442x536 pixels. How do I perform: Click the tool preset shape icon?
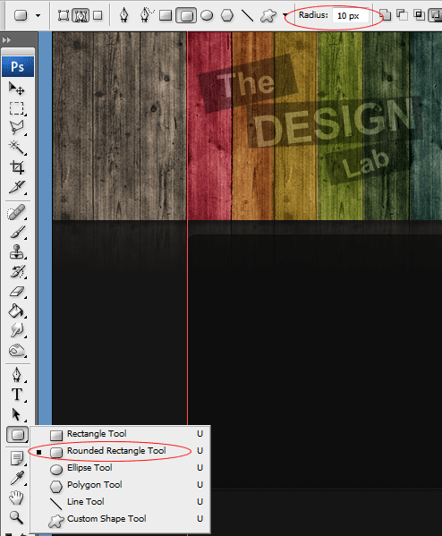click(21, 15)
